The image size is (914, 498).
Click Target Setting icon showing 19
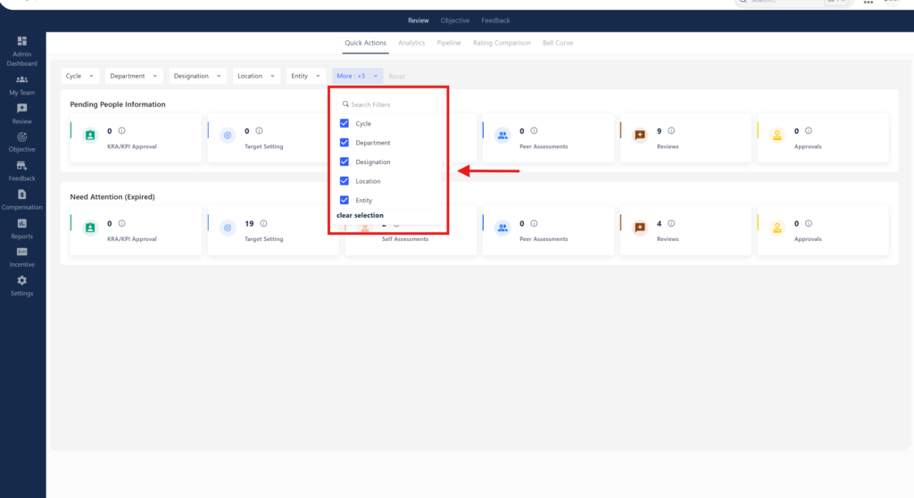click(x=228, y=228)
